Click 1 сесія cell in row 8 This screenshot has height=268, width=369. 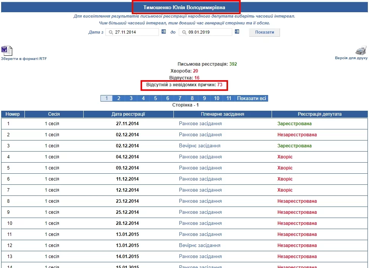pos(52,201)
